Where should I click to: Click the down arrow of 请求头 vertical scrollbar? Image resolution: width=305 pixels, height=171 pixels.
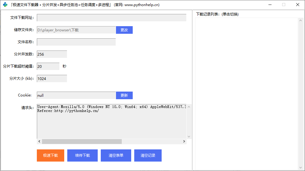(x=189, y=137)
